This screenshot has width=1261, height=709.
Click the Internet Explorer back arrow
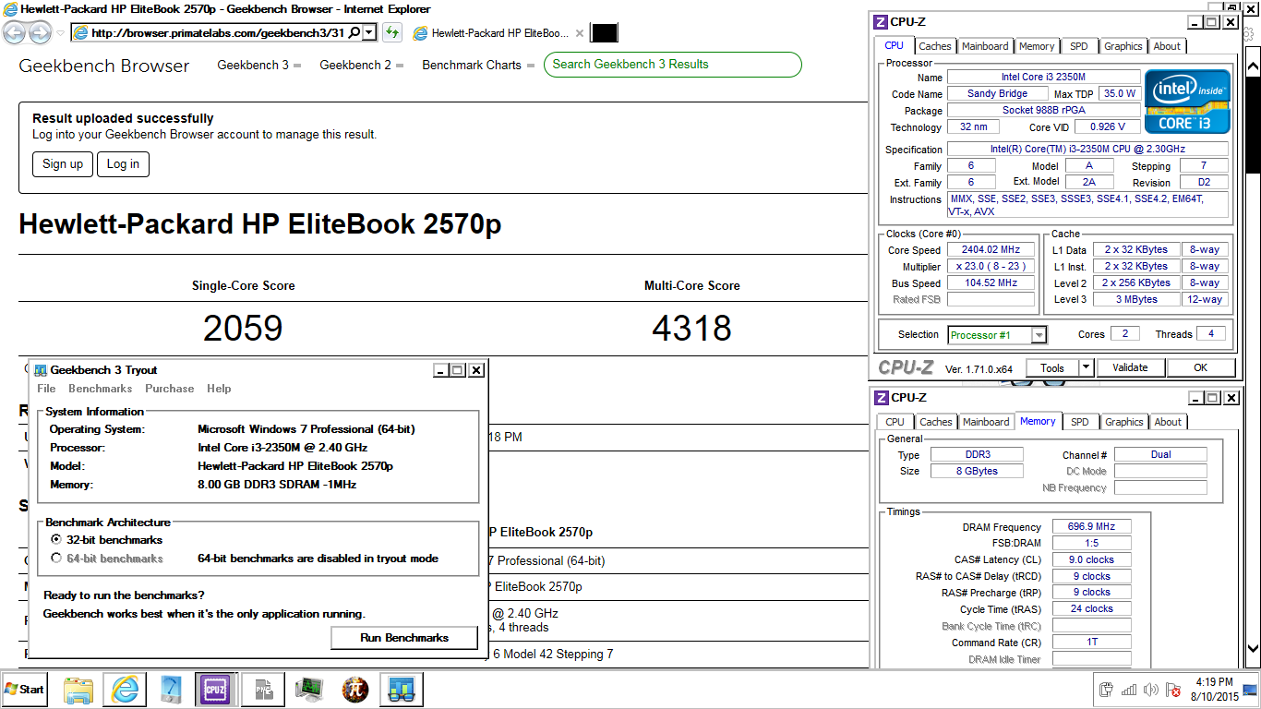(14, 33)
